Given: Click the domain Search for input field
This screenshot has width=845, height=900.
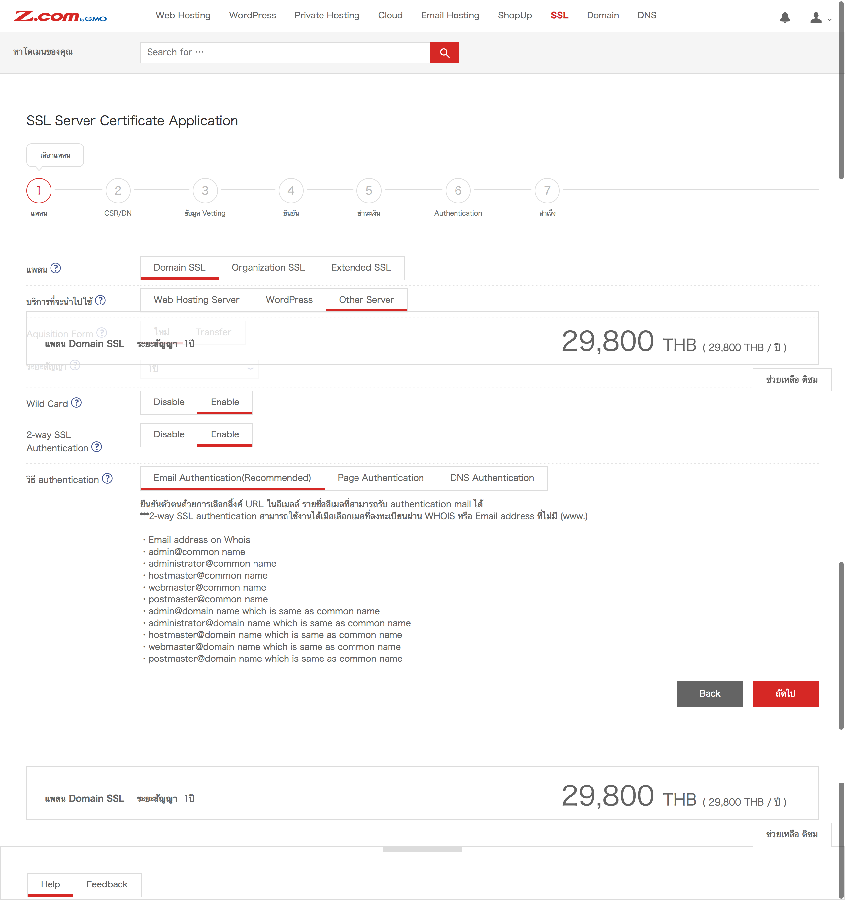Looking at the screenshot, I should click(285, 52).
